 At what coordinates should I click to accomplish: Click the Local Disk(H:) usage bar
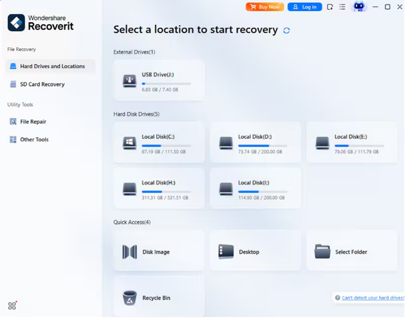click(167, 193)
